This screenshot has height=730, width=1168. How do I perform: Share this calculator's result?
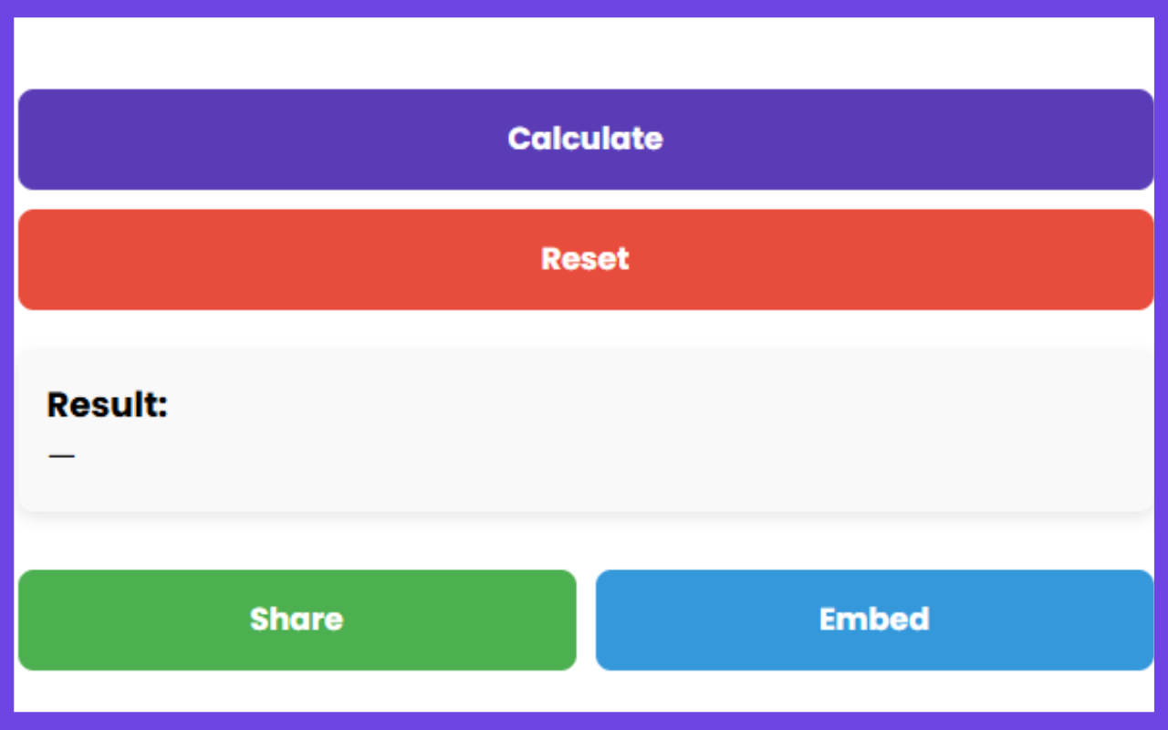[297, 620]
